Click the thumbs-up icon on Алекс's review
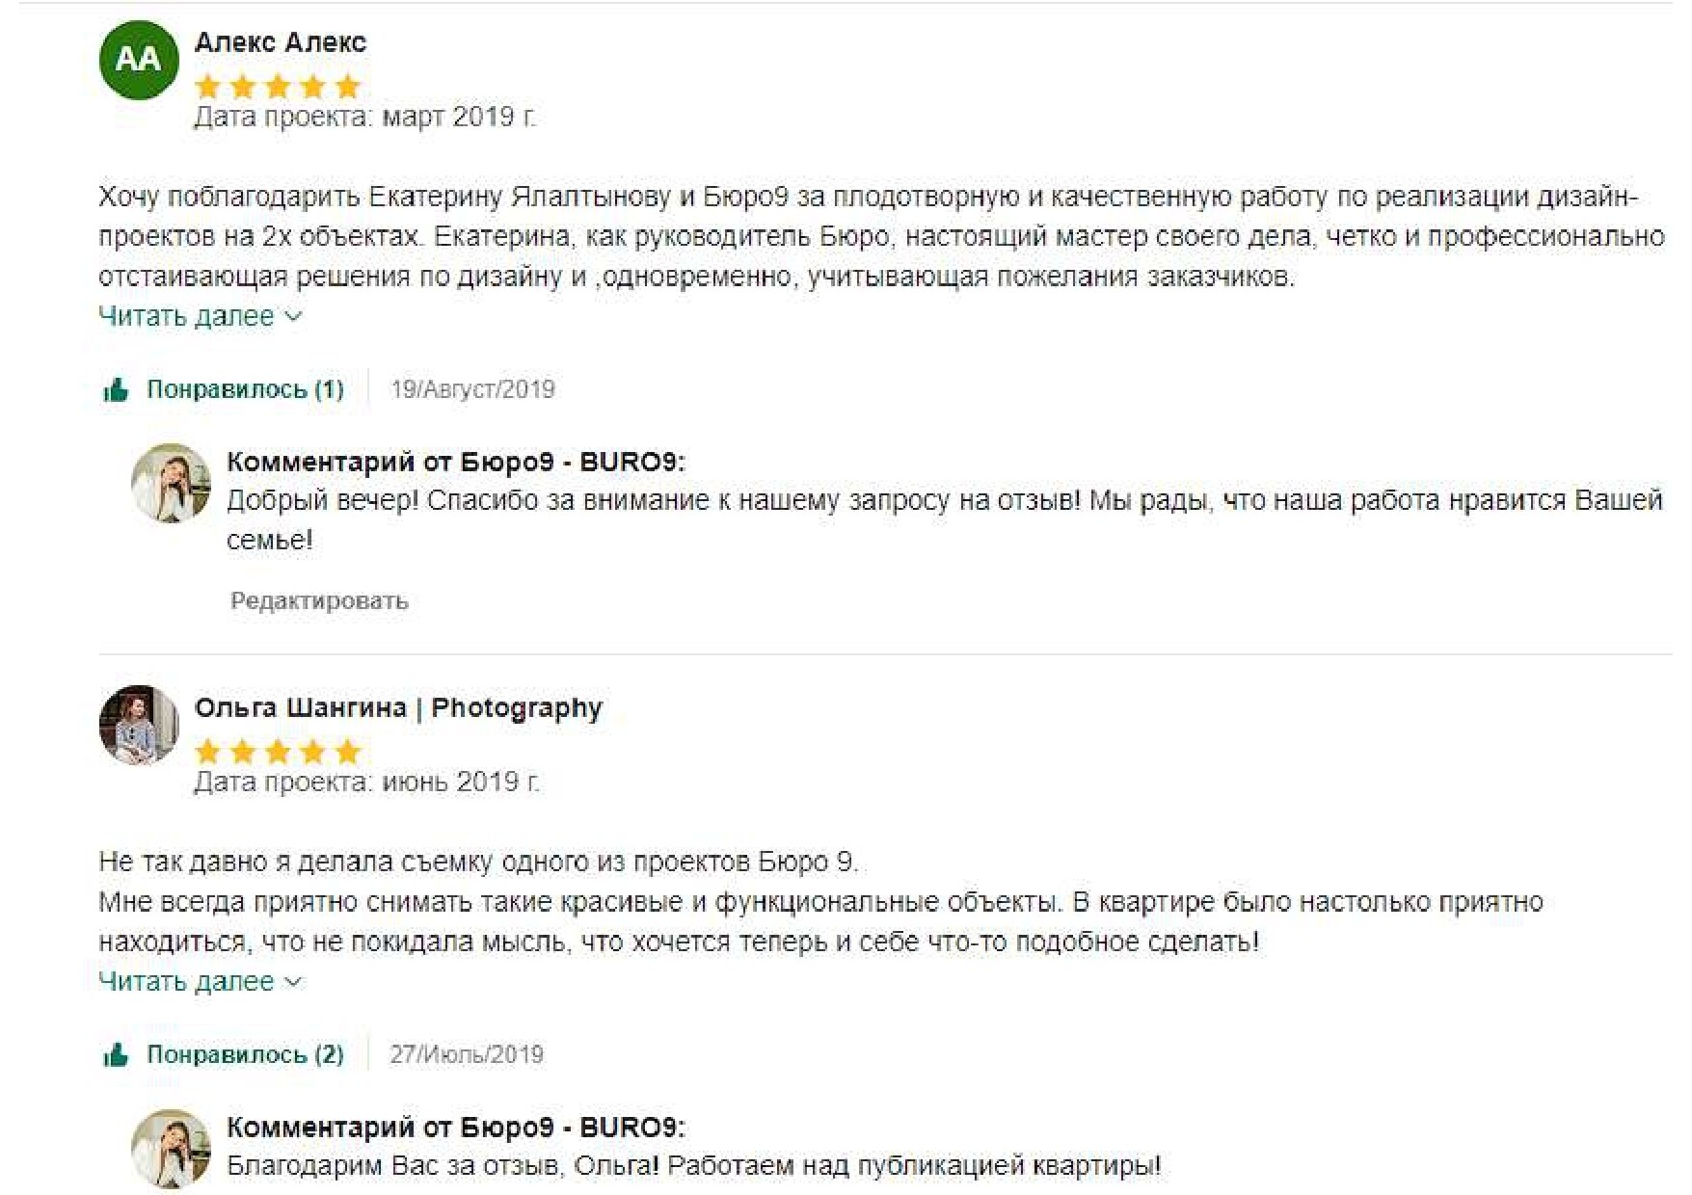Image resolution: width=1692 pixels, height=1195 pixels. (x=116, y=390)
